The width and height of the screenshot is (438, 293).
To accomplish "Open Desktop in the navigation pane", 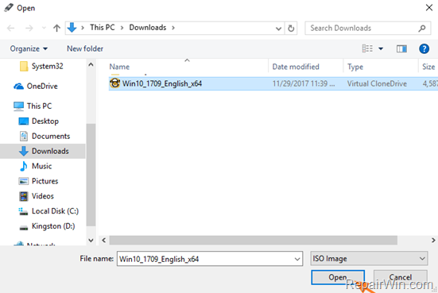I will pos(39,121).
